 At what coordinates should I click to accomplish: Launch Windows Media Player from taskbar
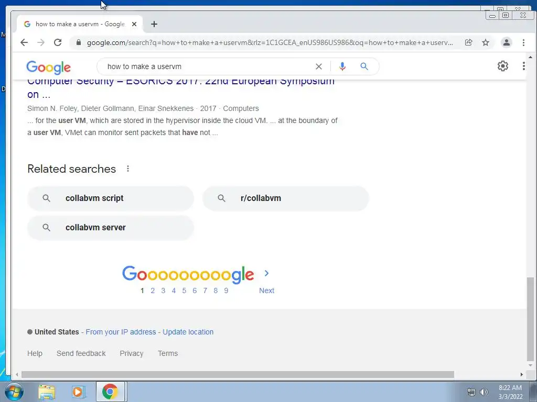point(78,392)
